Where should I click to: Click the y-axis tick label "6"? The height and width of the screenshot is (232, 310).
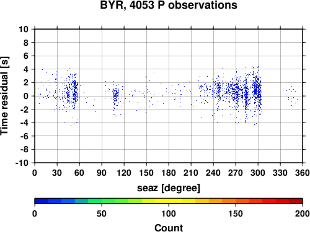(26, 56)
